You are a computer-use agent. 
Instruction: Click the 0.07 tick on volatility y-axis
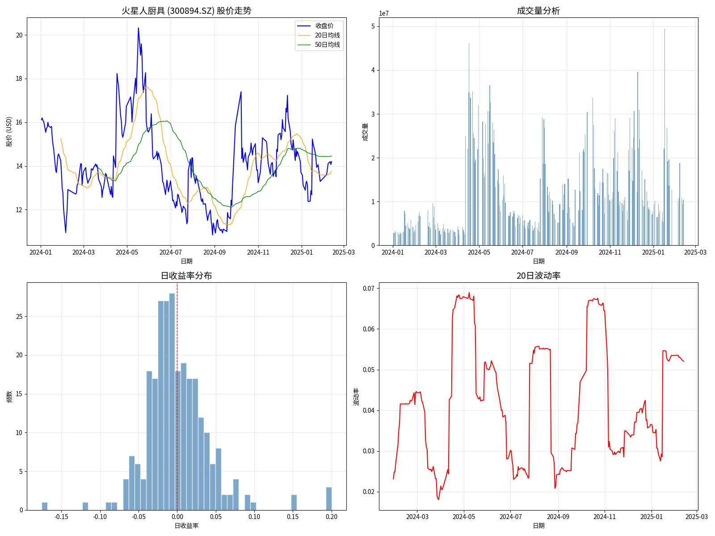(368, 289)
